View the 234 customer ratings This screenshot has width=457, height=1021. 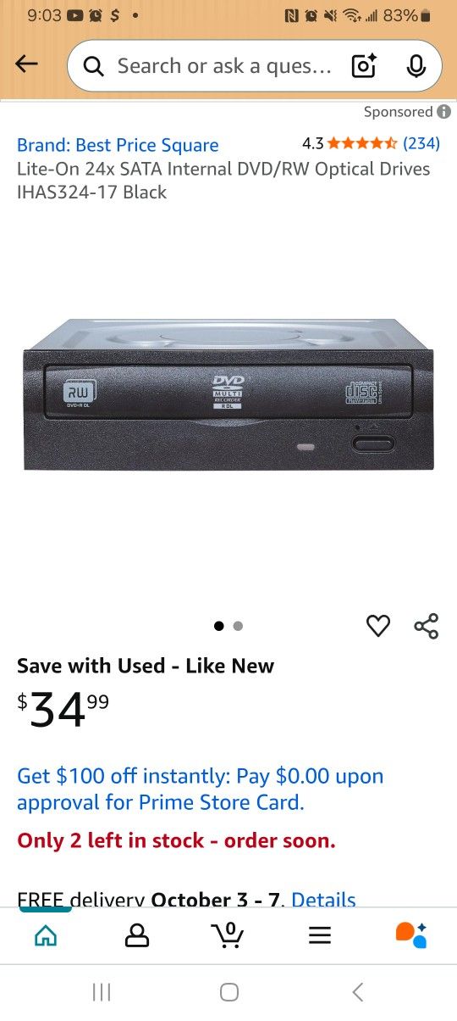pyautogui.click(x=421, y=143)
